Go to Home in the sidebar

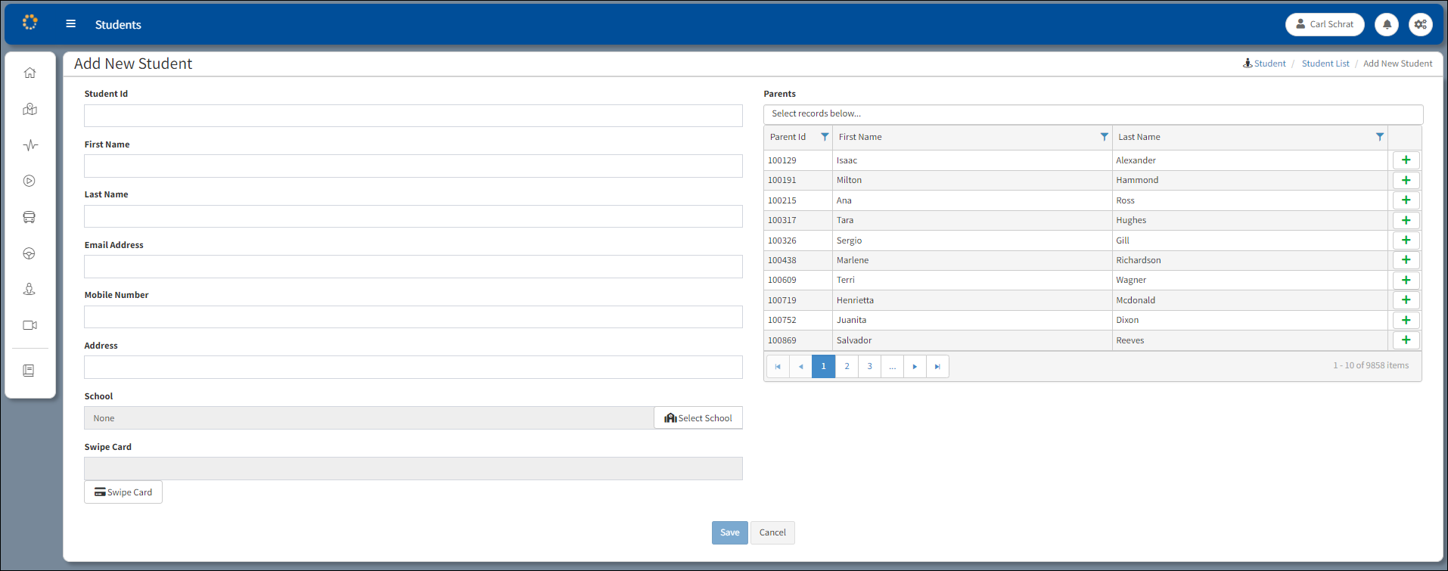[x=30, y=73]
